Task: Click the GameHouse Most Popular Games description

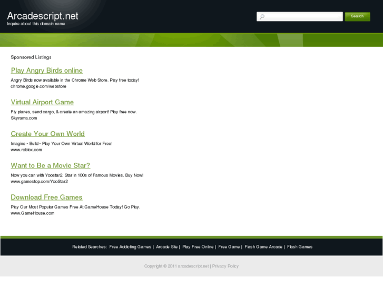Action: click(75, 207)
